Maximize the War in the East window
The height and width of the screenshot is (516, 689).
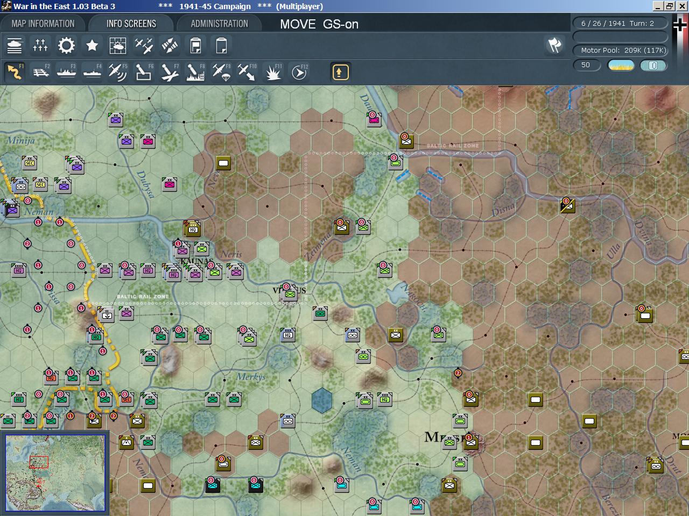670,6
